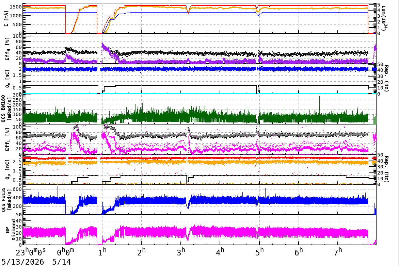Click the "1500" tick on the current axis

point(16,6)
